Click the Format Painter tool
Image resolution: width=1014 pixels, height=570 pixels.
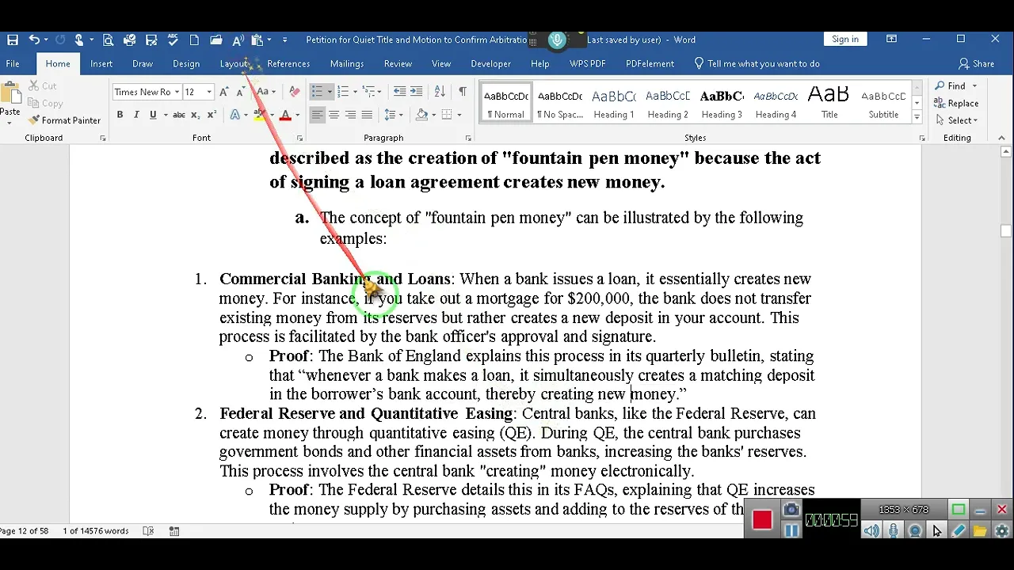65,120
